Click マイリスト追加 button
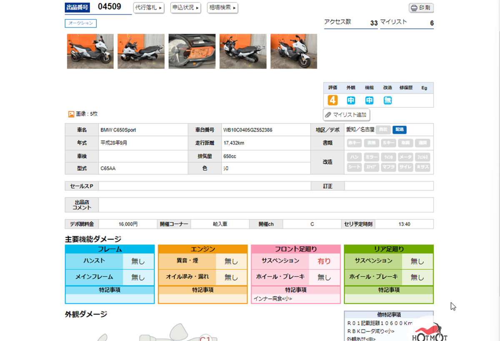Image resolution: width=500 pixels, height=341 pixels. (346, 115)
